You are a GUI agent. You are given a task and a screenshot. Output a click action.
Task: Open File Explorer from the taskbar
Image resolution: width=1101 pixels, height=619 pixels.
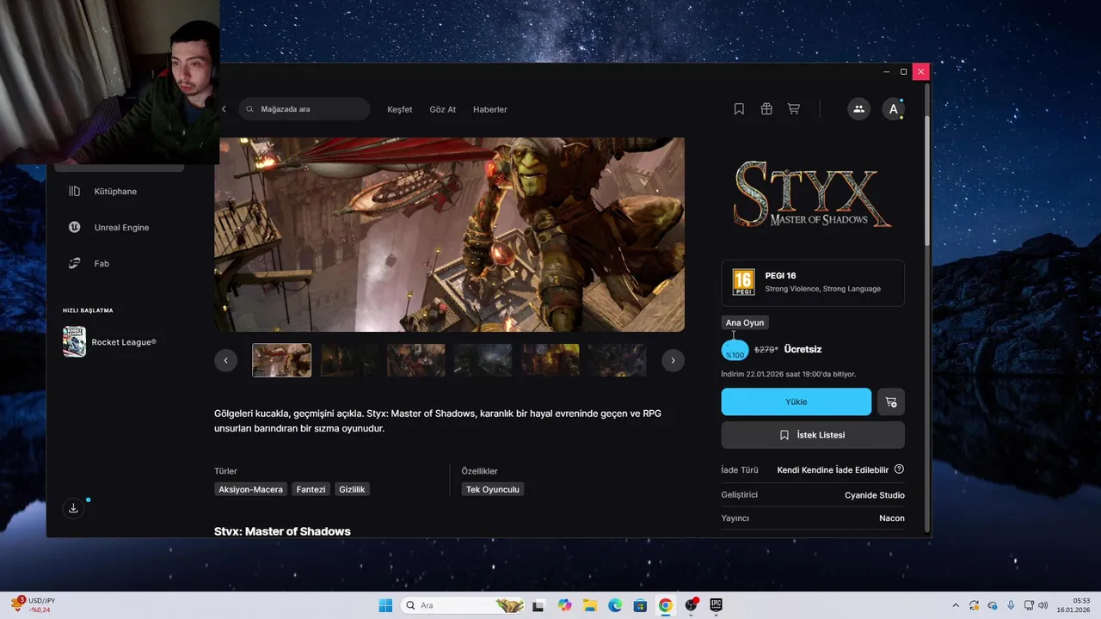(x=589, y=605)
